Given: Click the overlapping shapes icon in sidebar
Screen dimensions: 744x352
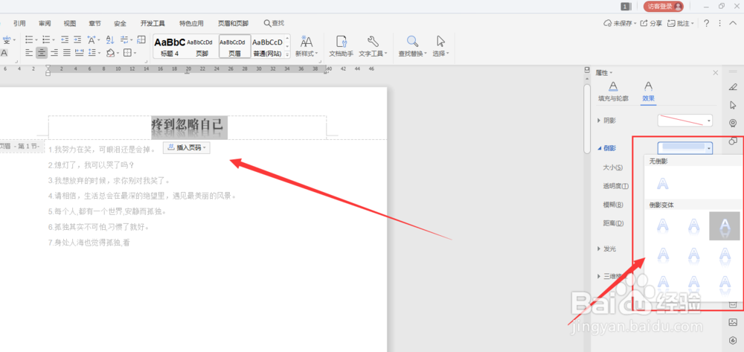Looking at the screenshot, I should coord(733,141).
